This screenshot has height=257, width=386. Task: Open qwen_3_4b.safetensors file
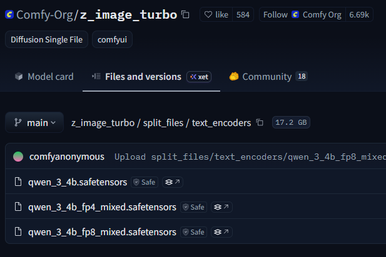[78, 182]
